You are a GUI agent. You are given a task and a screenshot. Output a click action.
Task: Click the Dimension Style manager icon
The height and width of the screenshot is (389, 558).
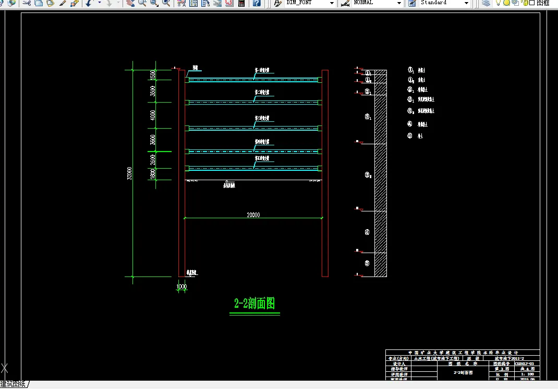345,3
